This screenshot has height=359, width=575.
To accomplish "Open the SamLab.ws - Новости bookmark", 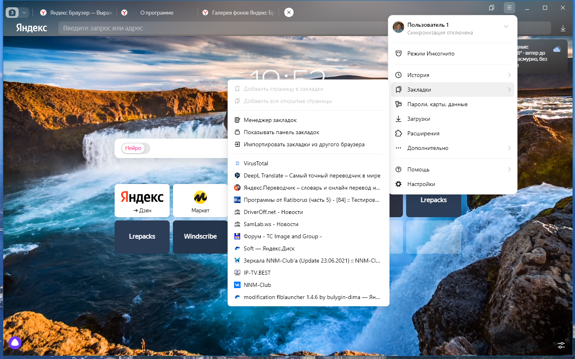I will click(309, 224).
